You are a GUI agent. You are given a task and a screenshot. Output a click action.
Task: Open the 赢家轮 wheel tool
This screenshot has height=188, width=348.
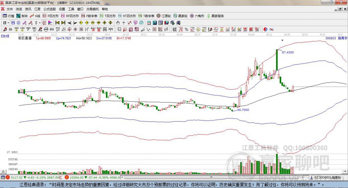tap(180, 16)
